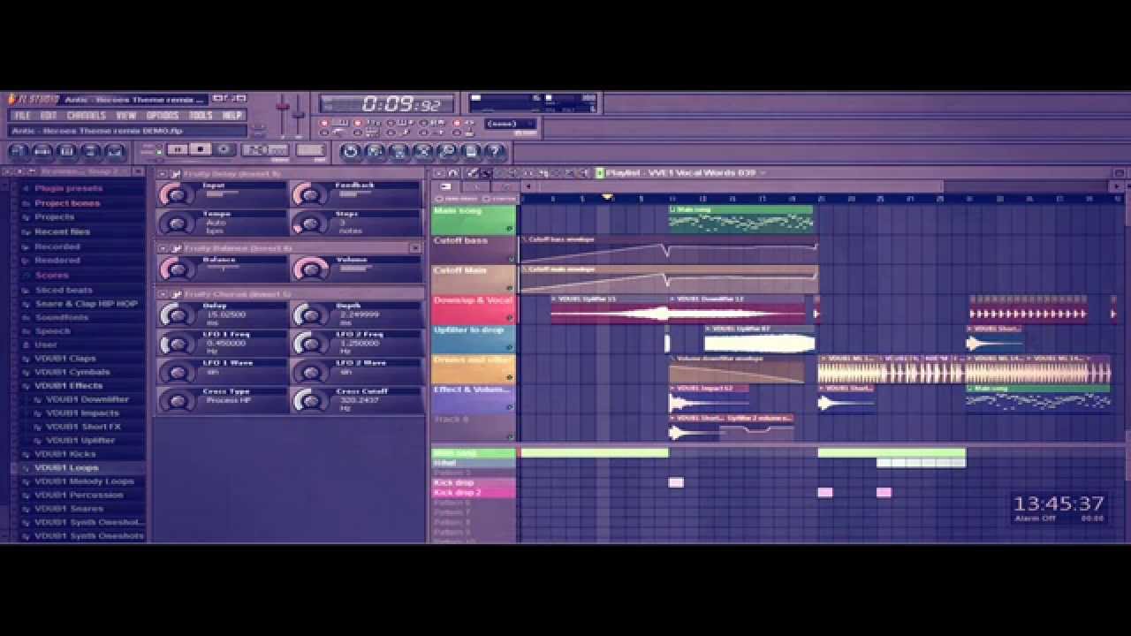This screenshot has height=636, width=1131.
Task: Open the VIEW menu
Action: (126, 116)
